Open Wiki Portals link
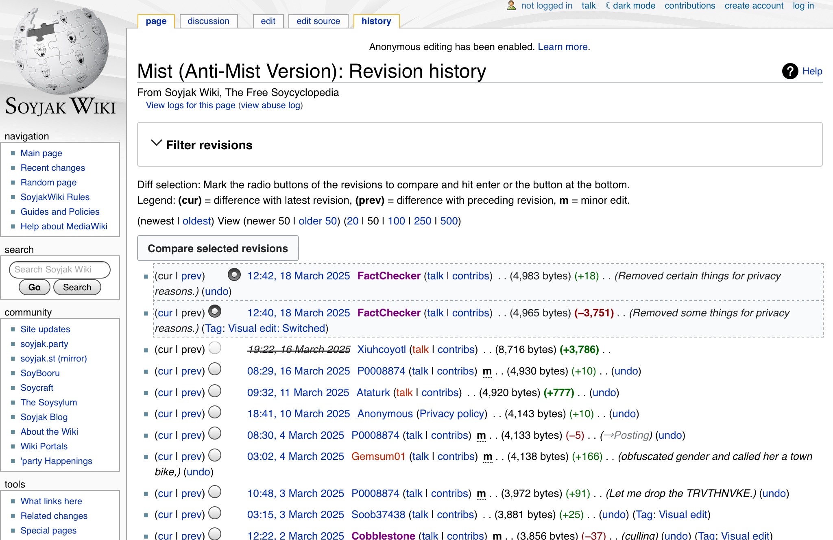 [x=44, y=446]
